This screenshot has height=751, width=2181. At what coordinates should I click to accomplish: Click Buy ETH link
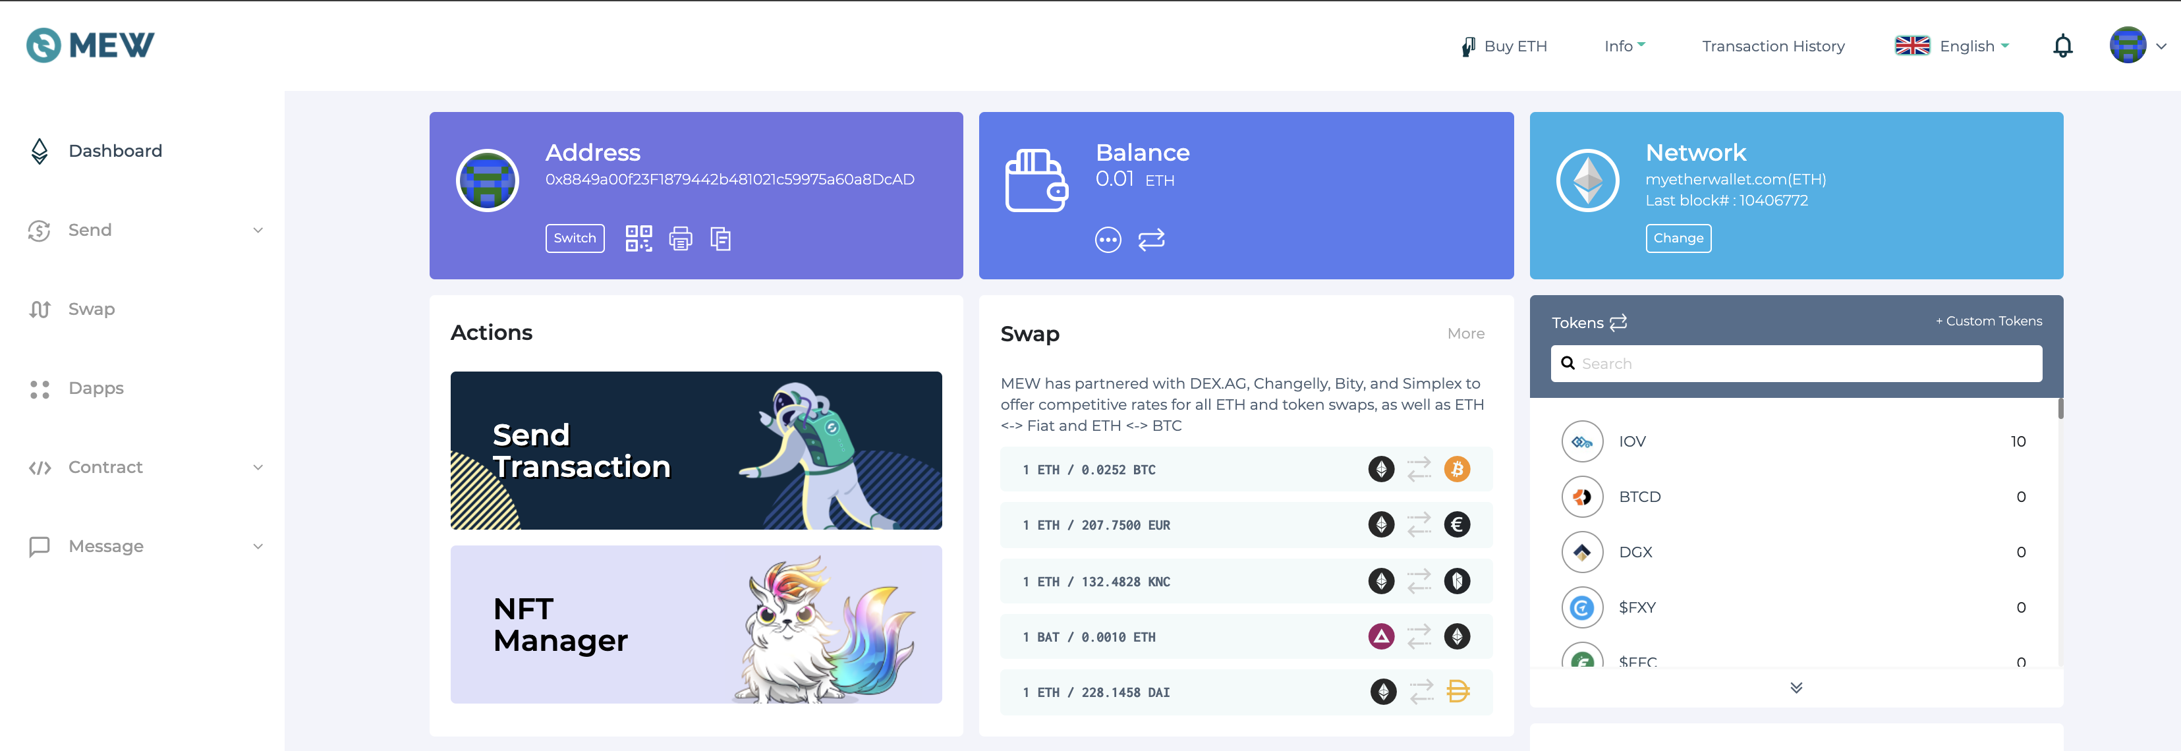pos(1515,47)
